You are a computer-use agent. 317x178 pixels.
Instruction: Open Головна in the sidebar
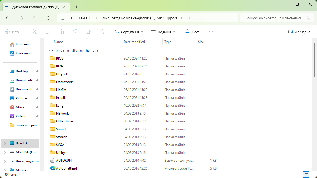(x=22, y=44)
